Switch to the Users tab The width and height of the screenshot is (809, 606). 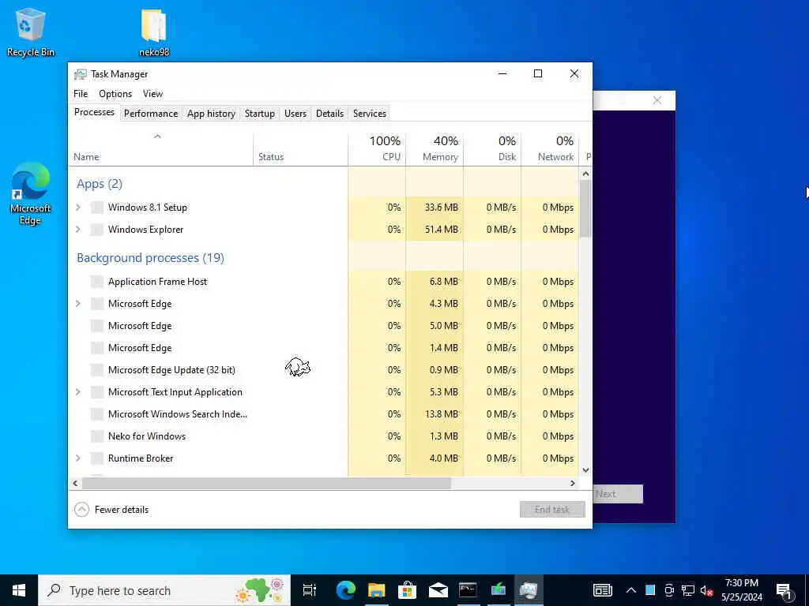click(295, 114)
